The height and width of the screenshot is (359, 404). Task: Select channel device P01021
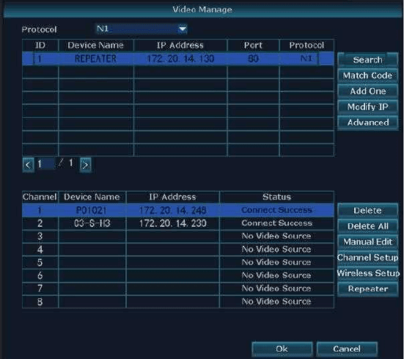92,211
